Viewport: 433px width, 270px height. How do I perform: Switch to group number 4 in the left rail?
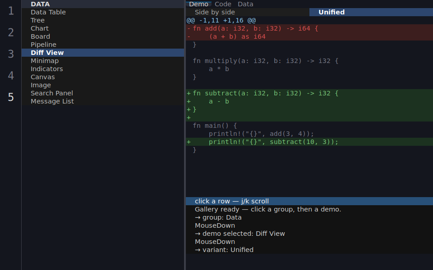pos(11,76)
